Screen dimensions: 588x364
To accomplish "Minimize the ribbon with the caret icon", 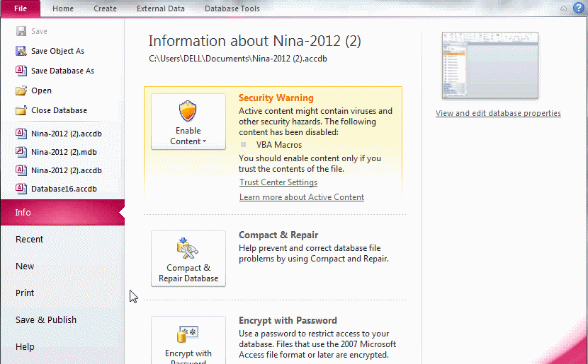I will (564, 8).
